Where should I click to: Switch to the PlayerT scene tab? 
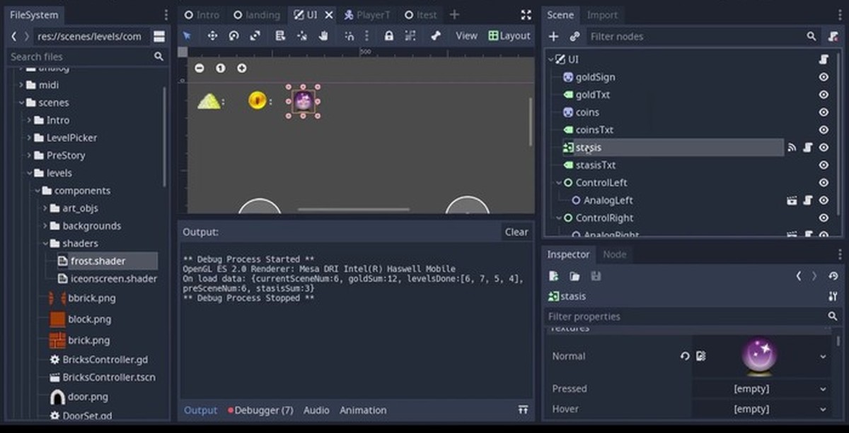(373, 13)
